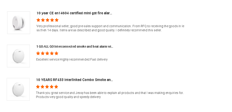Image resolution: width=232 pixels, height=112 pixels.
Task: Open '10 year CE en14604 certified' product title
Action: pos(74,13)
